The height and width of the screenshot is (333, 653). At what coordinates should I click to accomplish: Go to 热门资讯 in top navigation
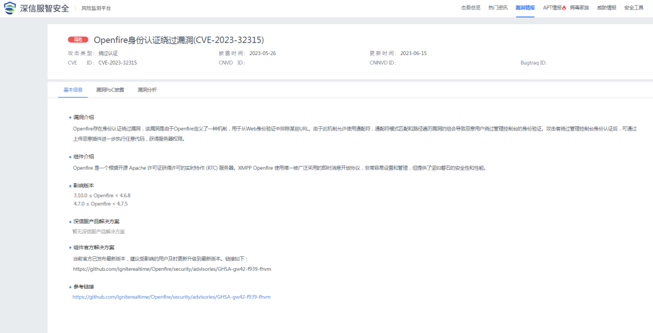tap(498, 8)
